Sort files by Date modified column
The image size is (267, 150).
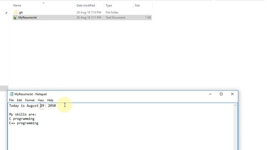coord(86,5)
